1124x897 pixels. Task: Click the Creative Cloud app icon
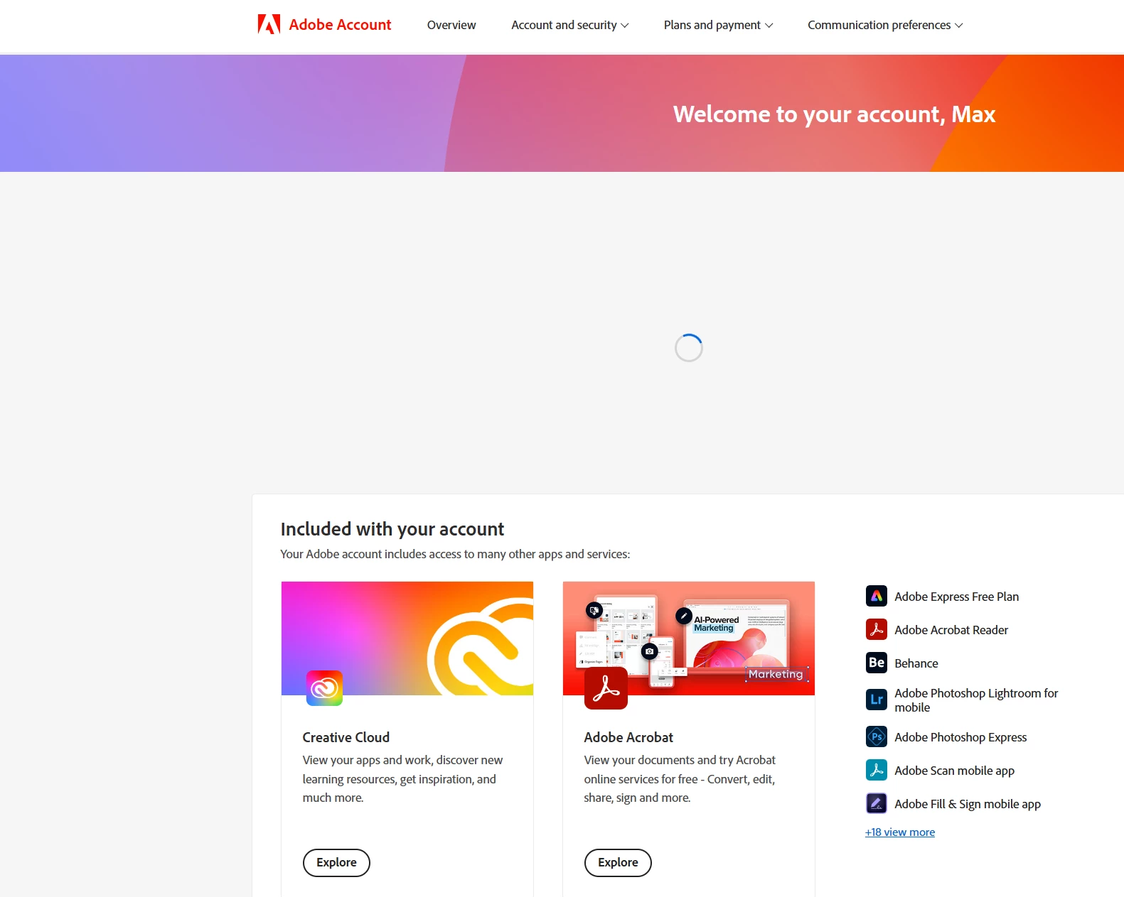coord(324,687)
